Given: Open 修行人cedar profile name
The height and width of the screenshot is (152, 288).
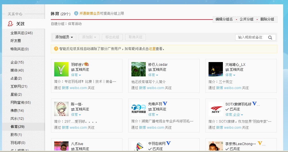Looking at the screenshot, I should tap(158, 65).
